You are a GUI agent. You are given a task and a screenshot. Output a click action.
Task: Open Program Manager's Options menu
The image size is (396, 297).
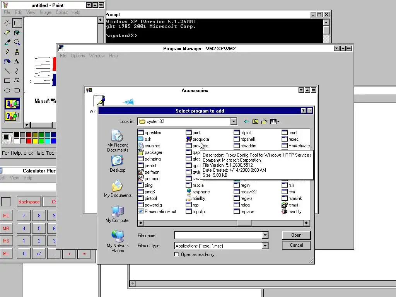point(78,56)
